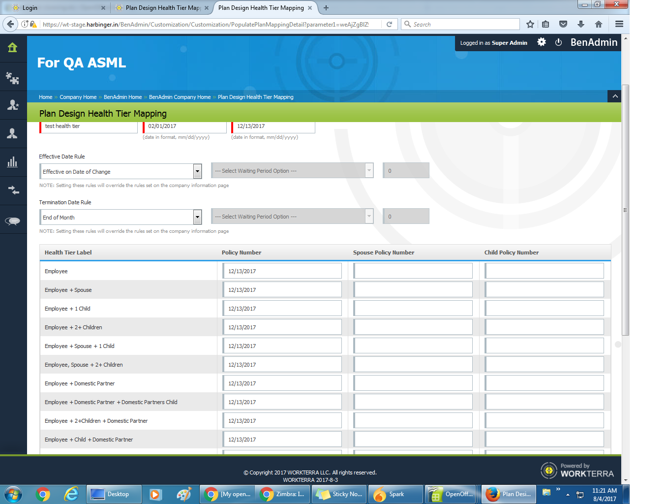Image resolution: width=668 pixels, height=504 pixels.
Task: Open the OpenOffice taskbar item
Action: point(451,494)
